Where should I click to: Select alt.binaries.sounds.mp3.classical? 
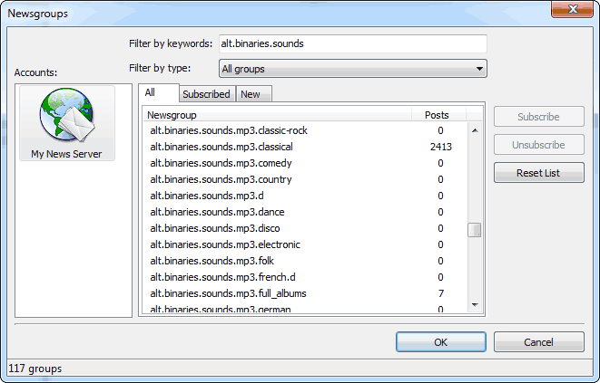305,147
